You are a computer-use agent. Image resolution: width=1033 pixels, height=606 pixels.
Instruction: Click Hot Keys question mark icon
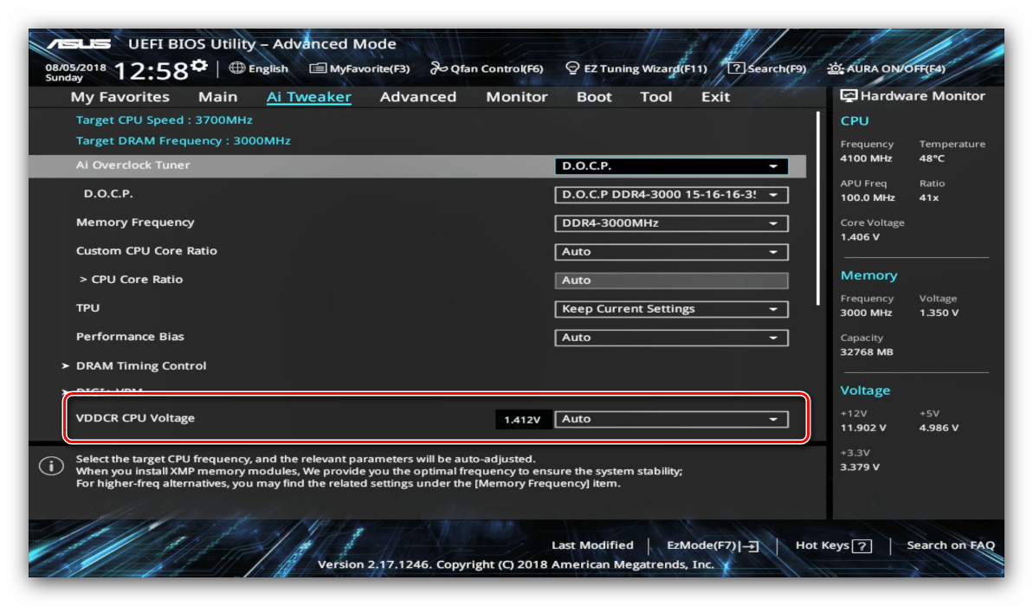(x=862, y=546)
